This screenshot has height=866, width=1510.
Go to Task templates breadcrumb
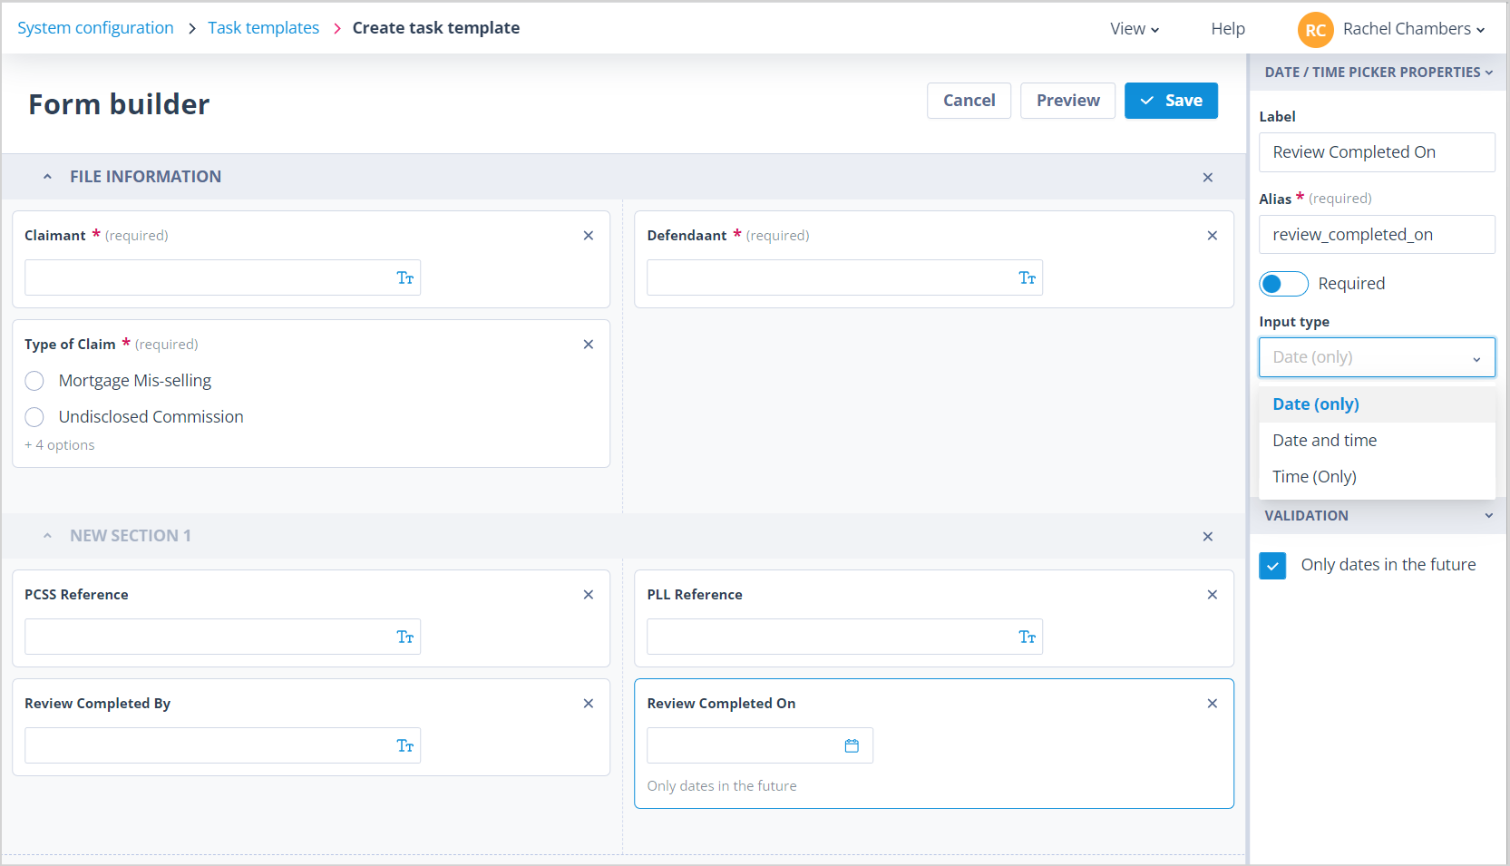coord(264,28)
